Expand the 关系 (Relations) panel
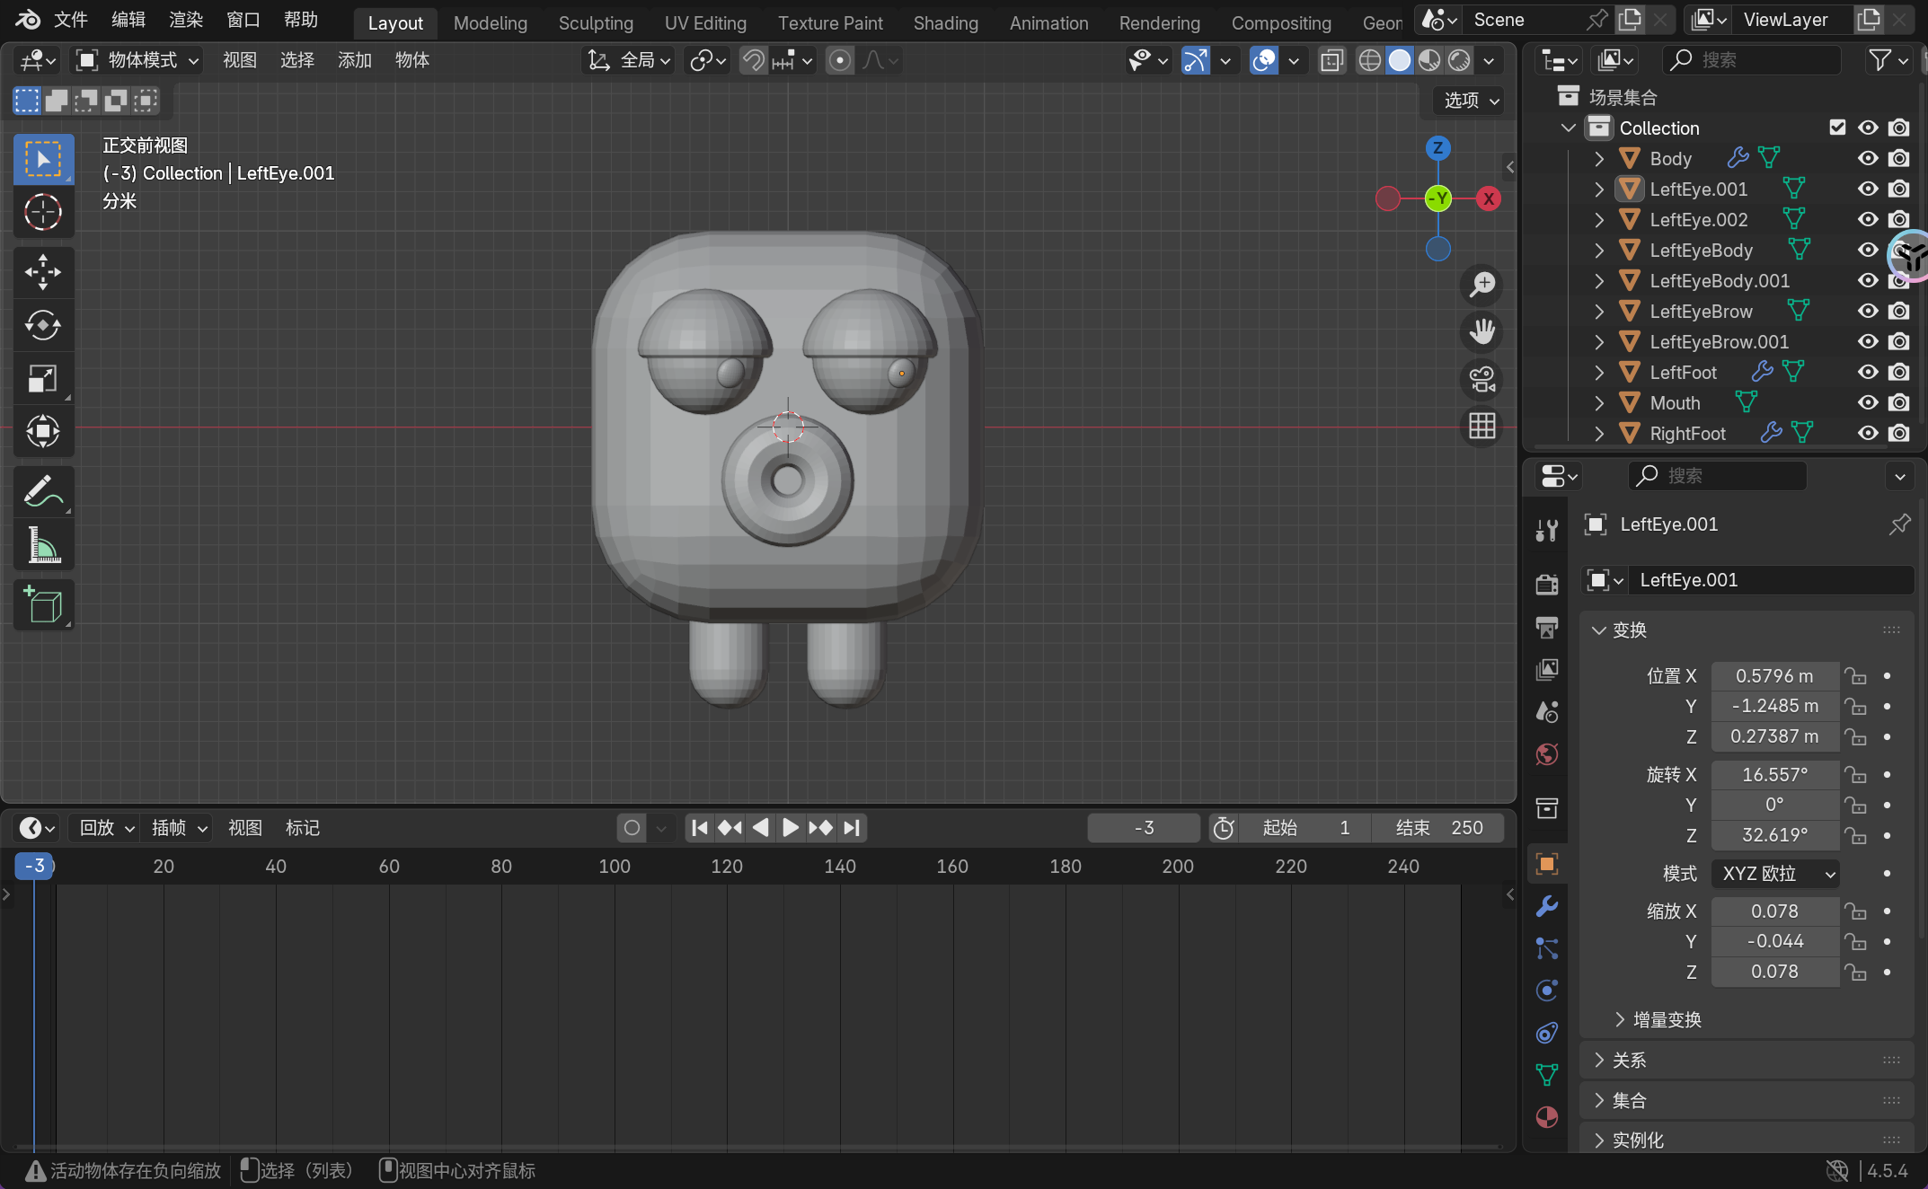The width and height of the screenshot is (1928, 1189). [1629, 1061]
